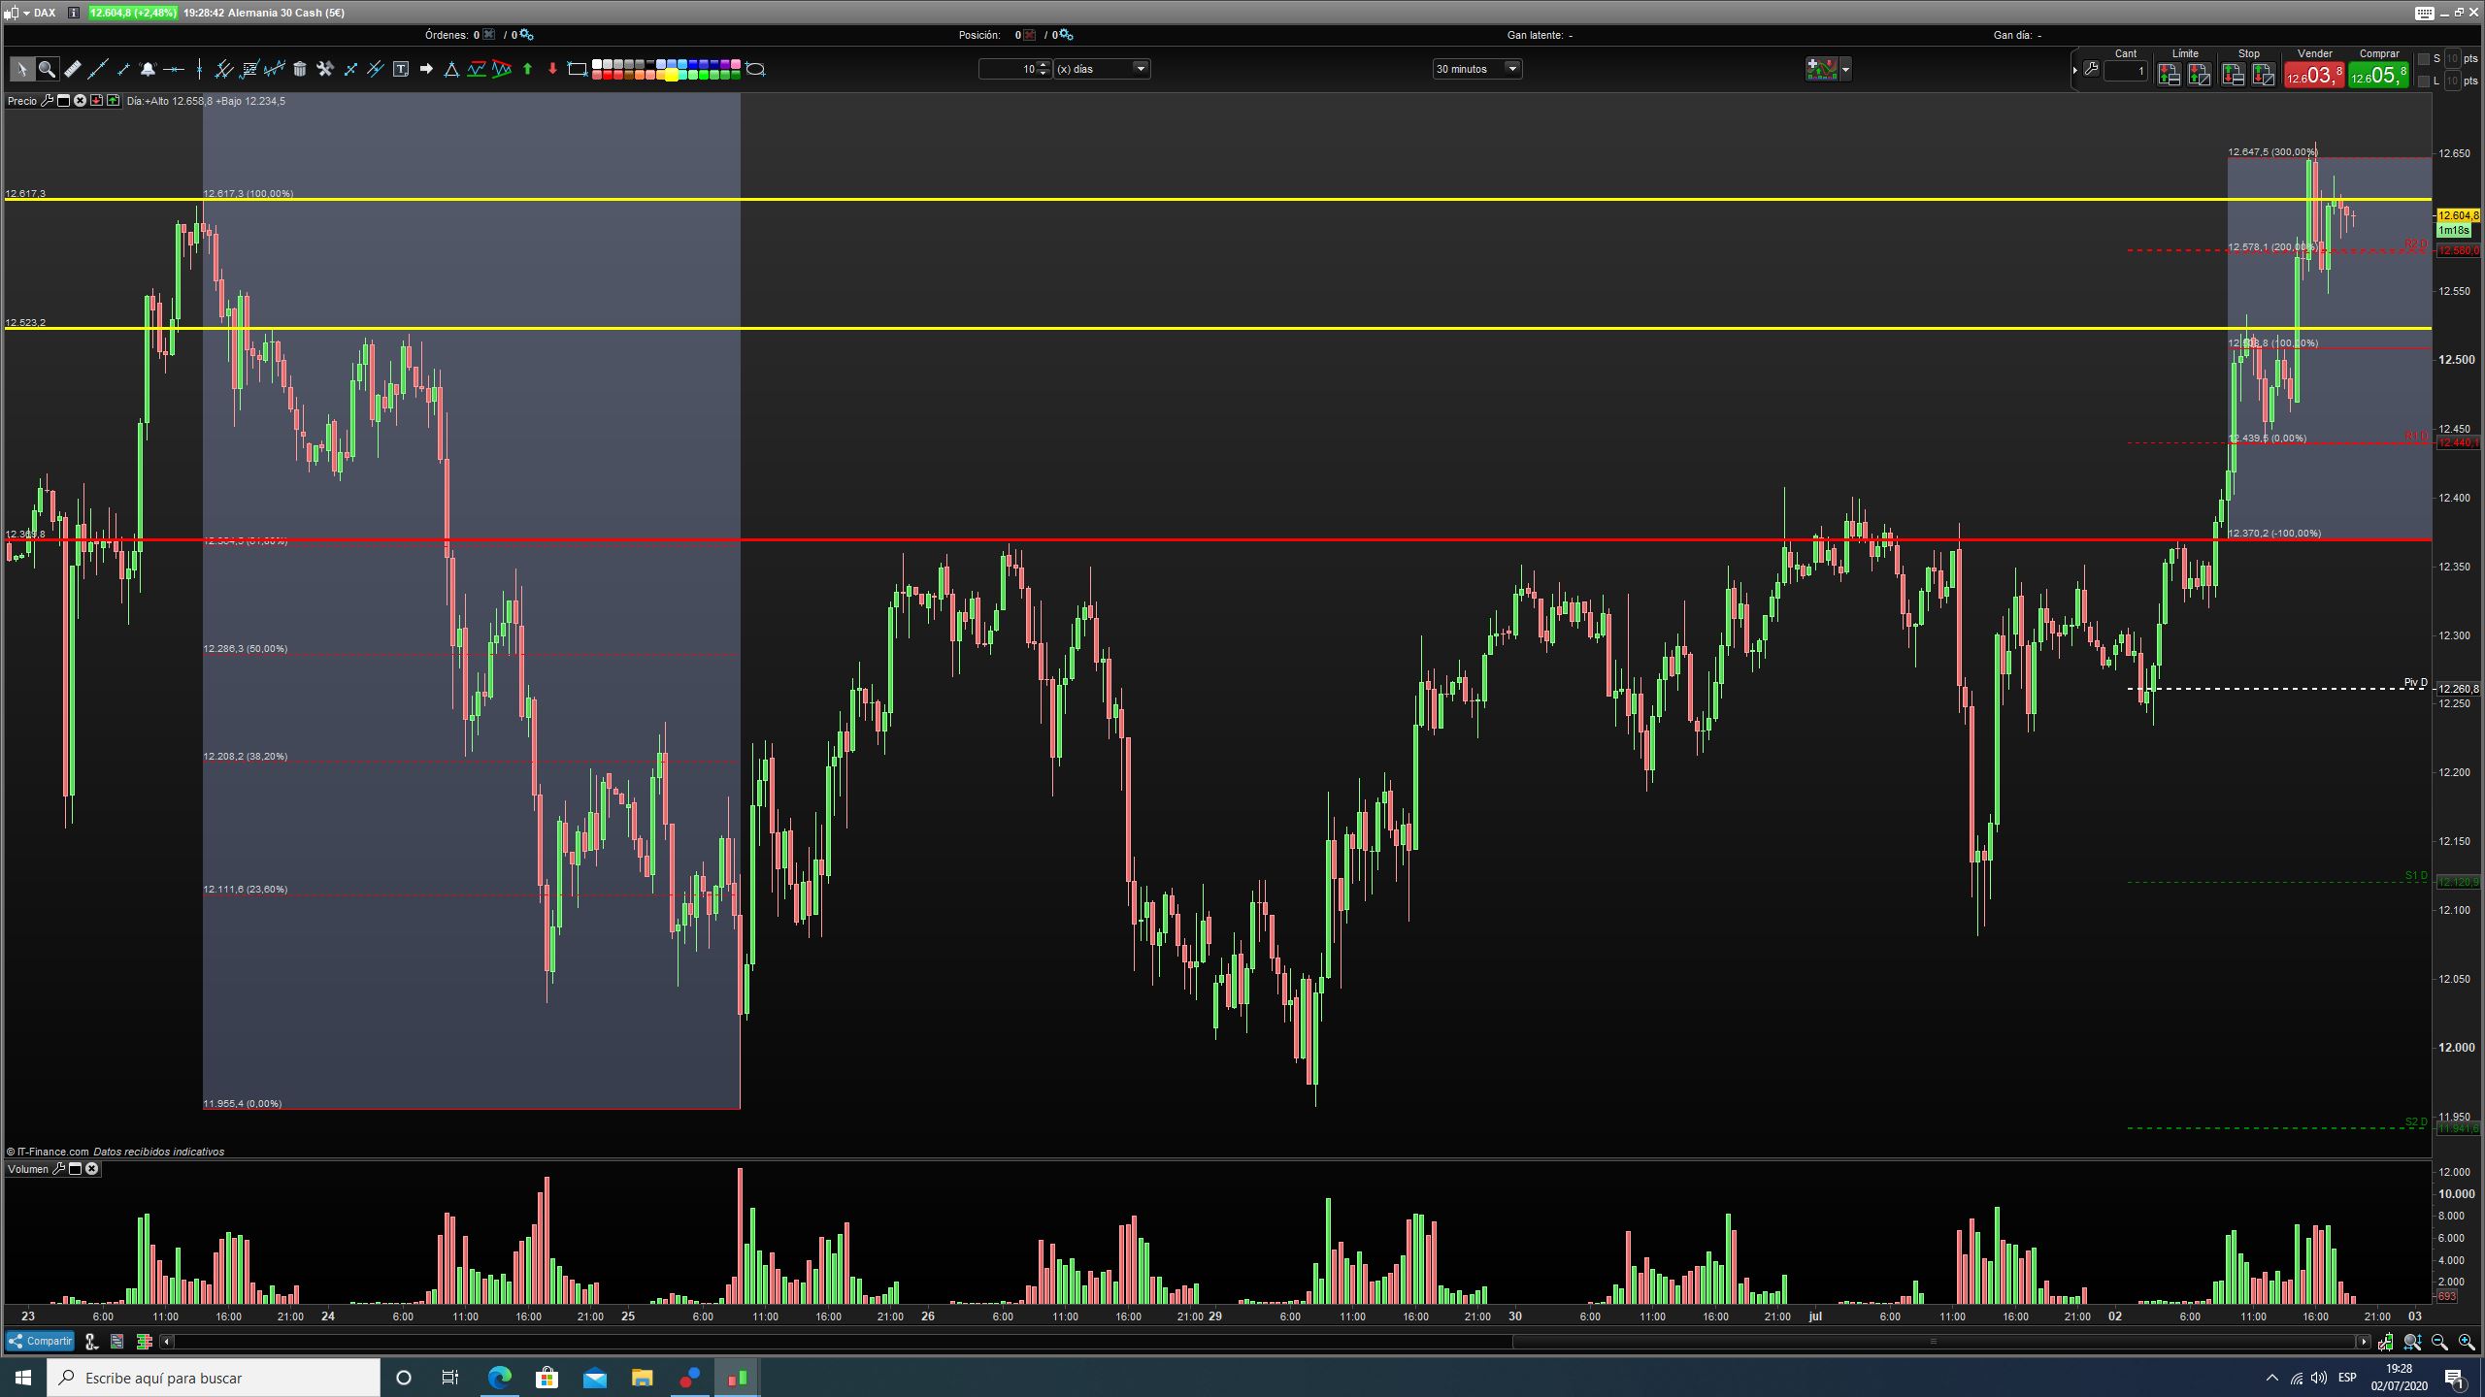Open Precio panel wrench settings
The width and height of the screenshot is (2485, 1397).
(47, 101)
